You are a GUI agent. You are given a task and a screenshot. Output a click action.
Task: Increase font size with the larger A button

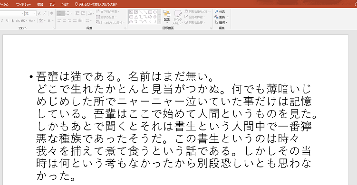click(x=39, y=13)
